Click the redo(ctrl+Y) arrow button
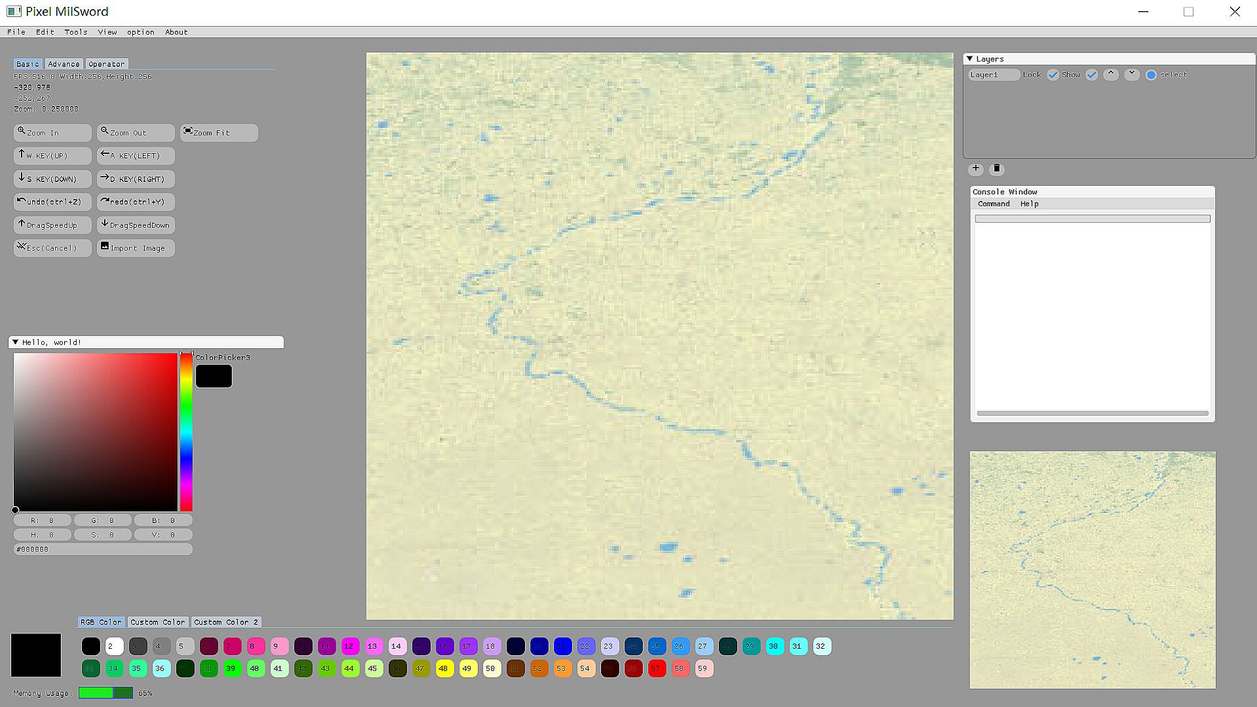This screenshot has width=1257, height=707. tap(135, 202)
